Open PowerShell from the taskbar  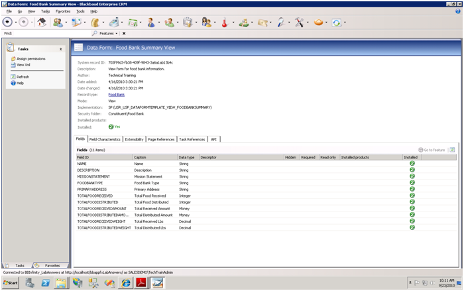click(46, 283)
